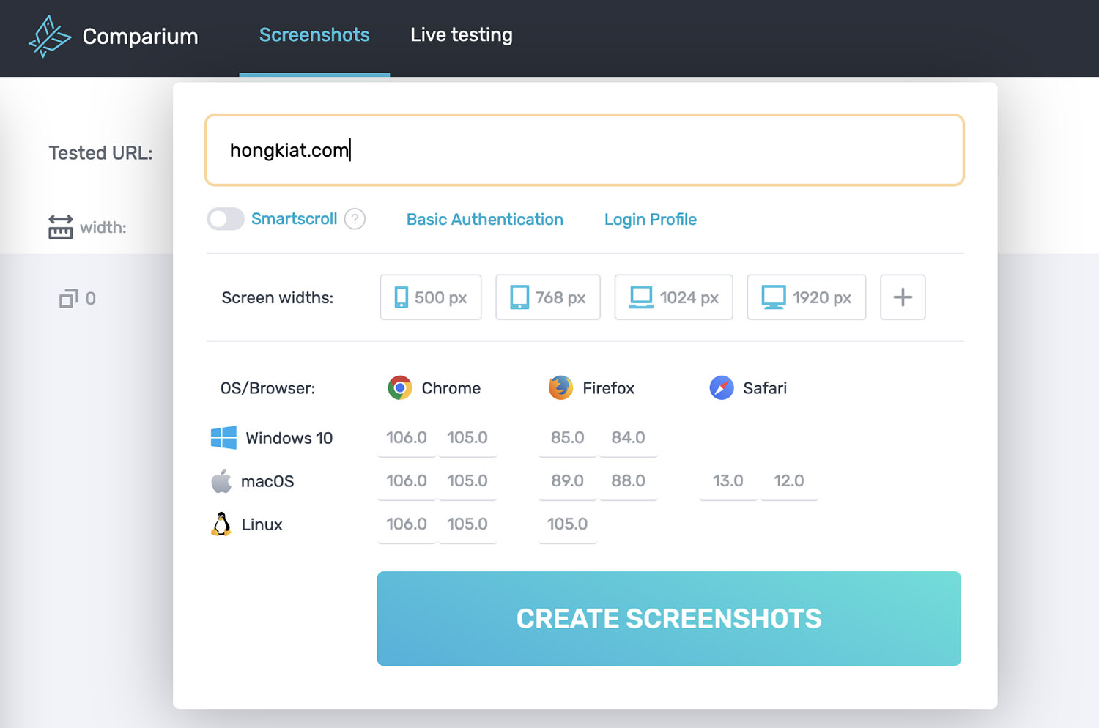
Task: Select Chrome 106.0 on Windows 10
Action: point(407,438)
